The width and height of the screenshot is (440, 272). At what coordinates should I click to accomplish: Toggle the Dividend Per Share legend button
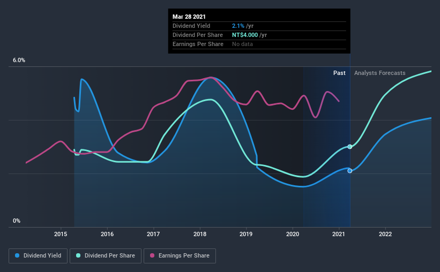pos(106,256)
